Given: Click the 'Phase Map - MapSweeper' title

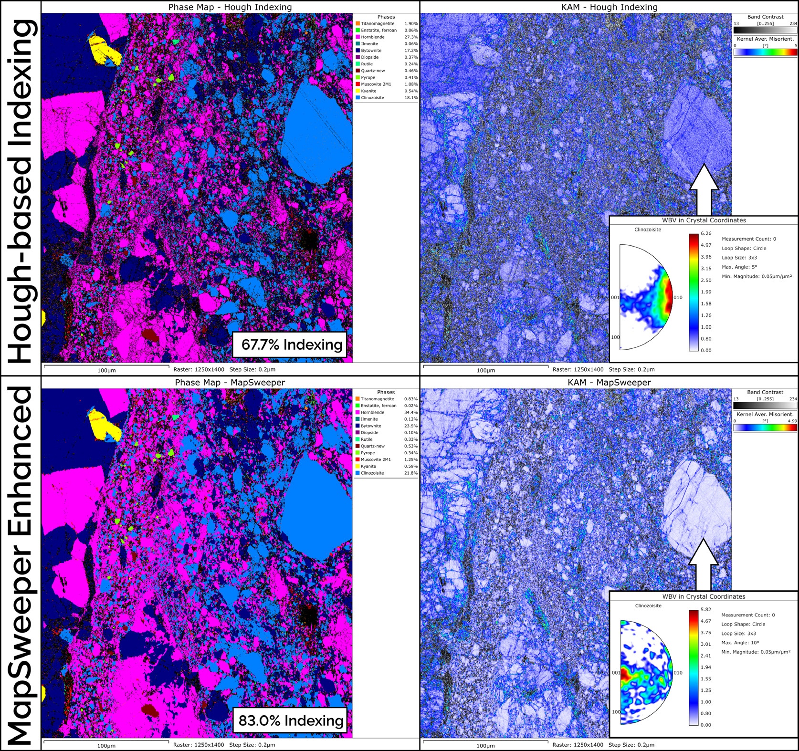Looking at the screenshot, I should click(230, 383).
